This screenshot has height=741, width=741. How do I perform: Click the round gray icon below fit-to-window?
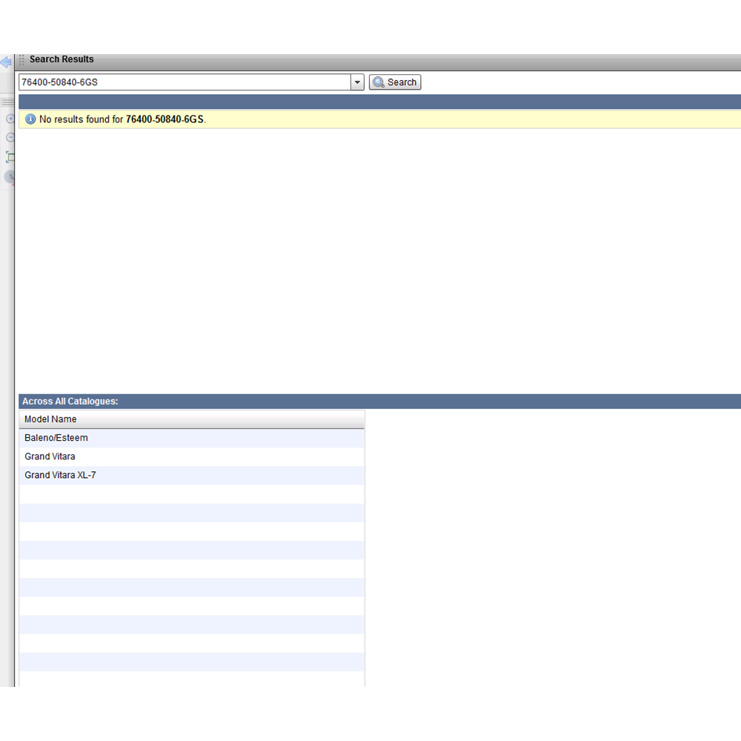[x=10, y=176]
